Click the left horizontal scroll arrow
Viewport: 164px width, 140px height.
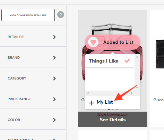[88, 93]
